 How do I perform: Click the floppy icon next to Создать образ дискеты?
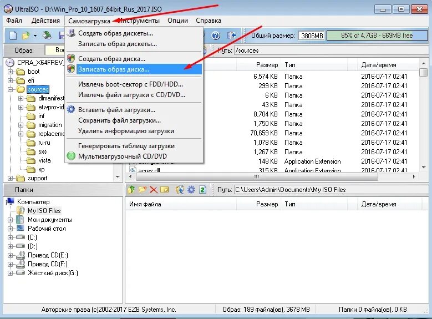pos(71,33)
